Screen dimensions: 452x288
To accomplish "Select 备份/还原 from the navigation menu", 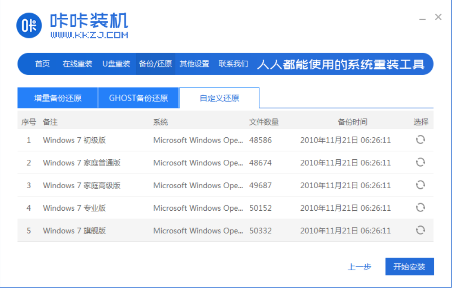I will tap(155, 63).
